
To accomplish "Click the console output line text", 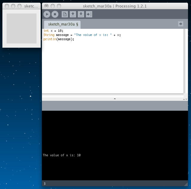I will [x=62, y=155].
